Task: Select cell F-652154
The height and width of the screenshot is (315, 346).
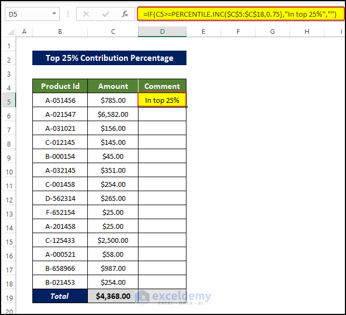Action: click(x=60, y=212)
